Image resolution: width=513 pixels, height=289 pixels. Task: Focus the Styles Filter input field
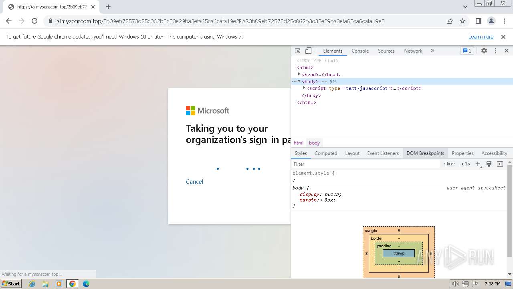tap(366, 164)
